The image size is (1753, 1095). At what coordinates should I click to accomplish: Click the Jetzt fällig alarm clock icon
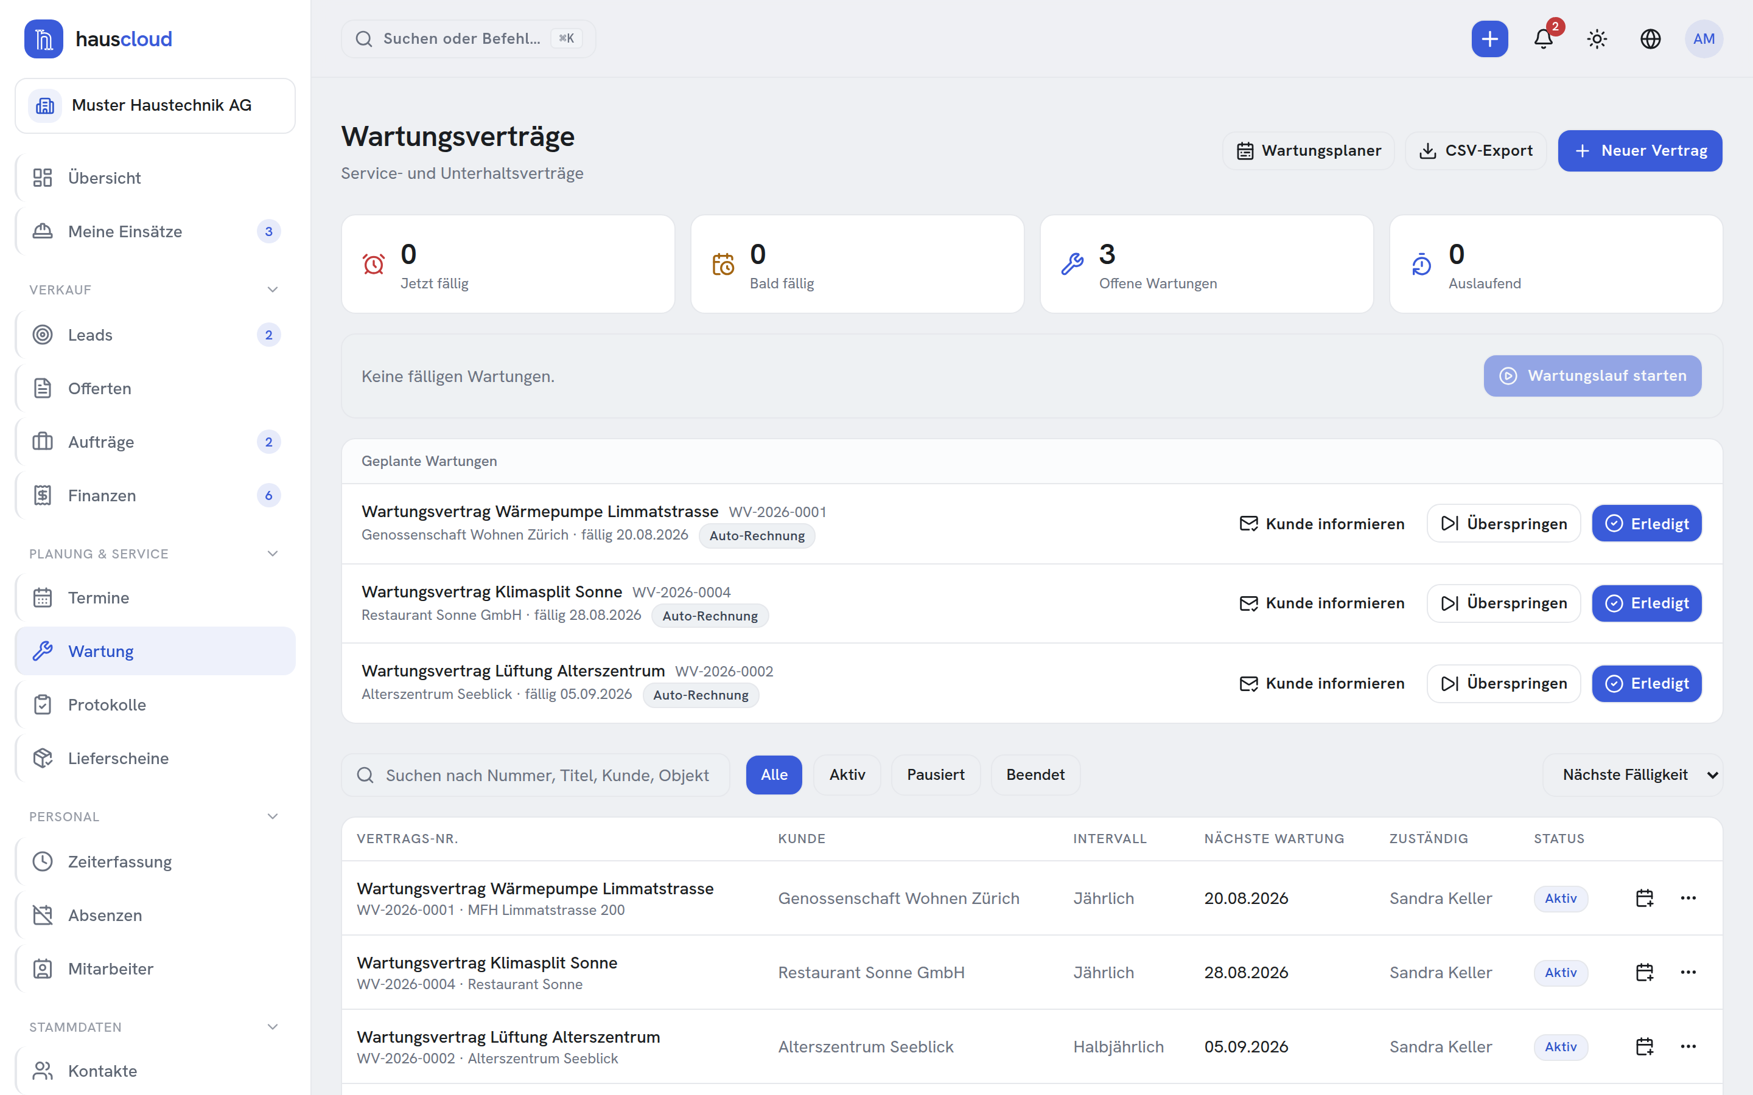pyautogui.click(x=374, y=265)
